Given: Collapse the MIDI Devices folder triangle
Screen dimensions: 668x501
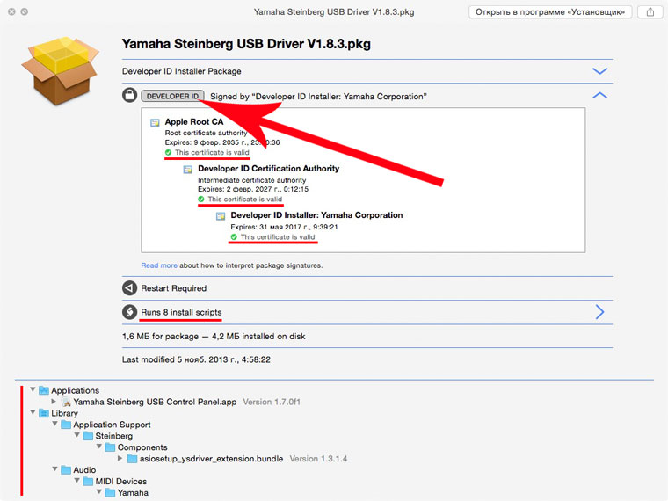Looking at the screenshot, I should (x=77, y=480).
